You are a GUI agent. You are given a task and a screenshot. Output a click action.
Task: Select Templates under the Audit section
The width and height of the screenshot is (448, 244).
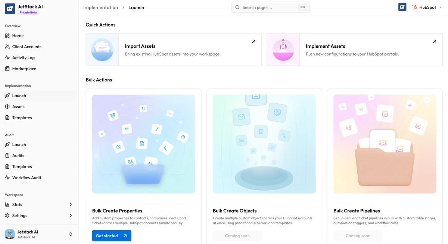[21, 166]
